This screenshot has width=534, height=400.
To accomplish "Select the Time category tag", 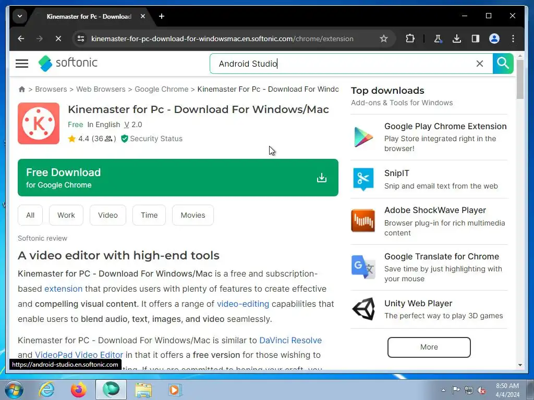I will point(149,215).
